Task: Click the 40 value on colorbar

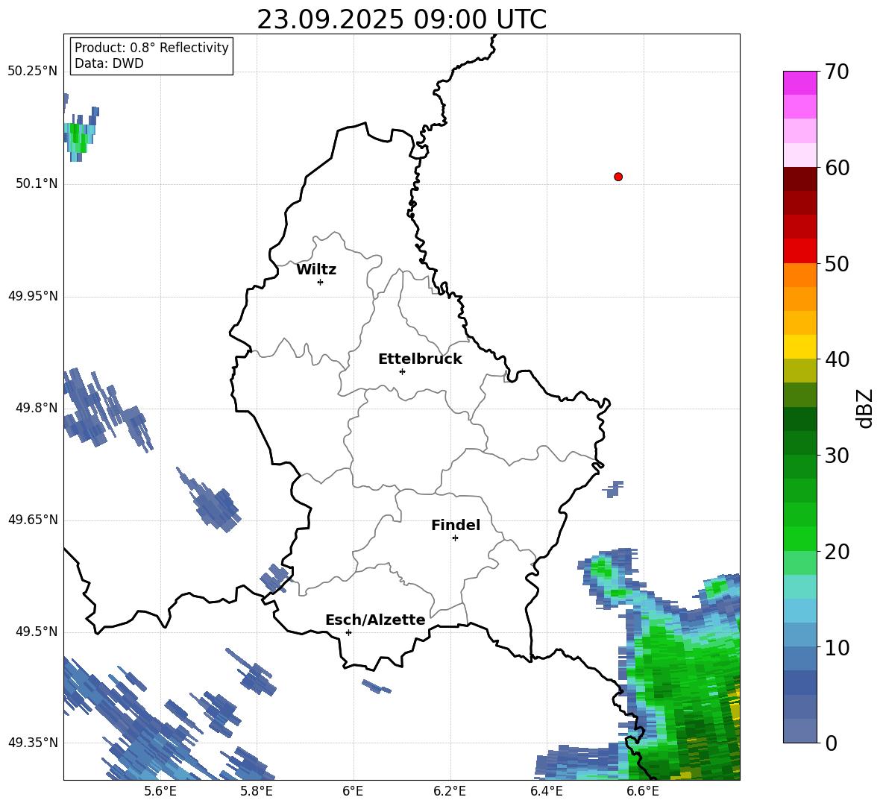Action: click(837, 359)
